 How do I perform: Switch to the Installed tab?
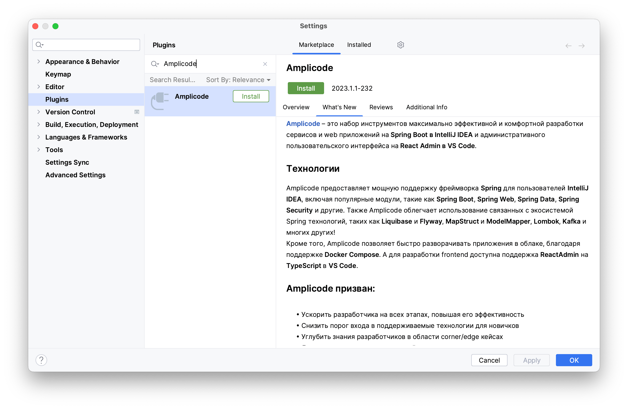tap(359, 45)
